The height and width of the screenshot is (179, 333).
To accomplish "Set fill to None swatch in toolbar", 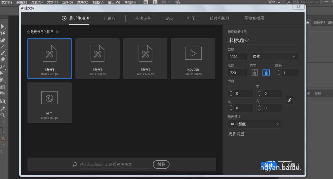I will click(x=4, y=139).
